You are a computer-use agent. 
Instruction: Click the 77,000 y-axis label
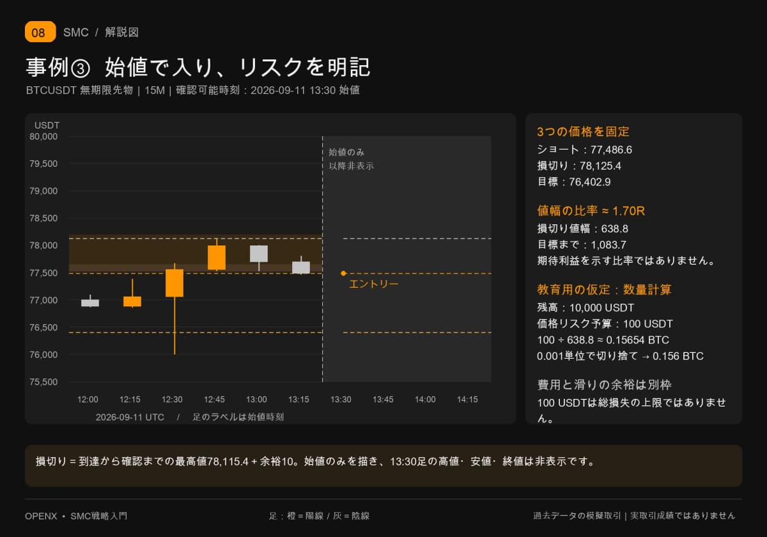click(44, 300)
